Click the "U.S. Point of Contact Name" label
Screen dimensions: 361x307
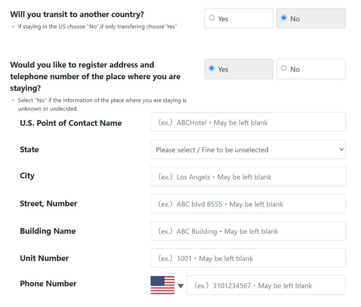[71, 123]
